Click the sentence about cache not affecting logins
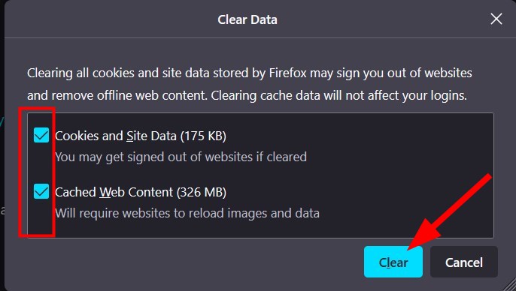 click(339, 96)
